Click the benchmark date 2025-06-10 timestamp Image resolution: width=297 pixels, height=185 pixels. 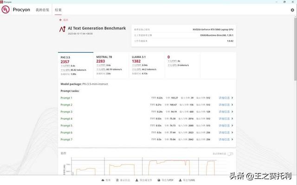(80, 34)
